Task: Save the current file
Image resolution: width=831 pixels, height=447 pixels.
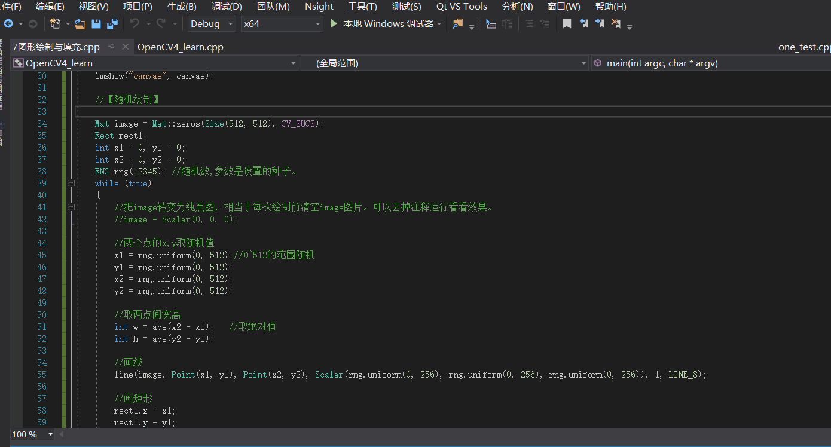Action: tap(97, 23)
